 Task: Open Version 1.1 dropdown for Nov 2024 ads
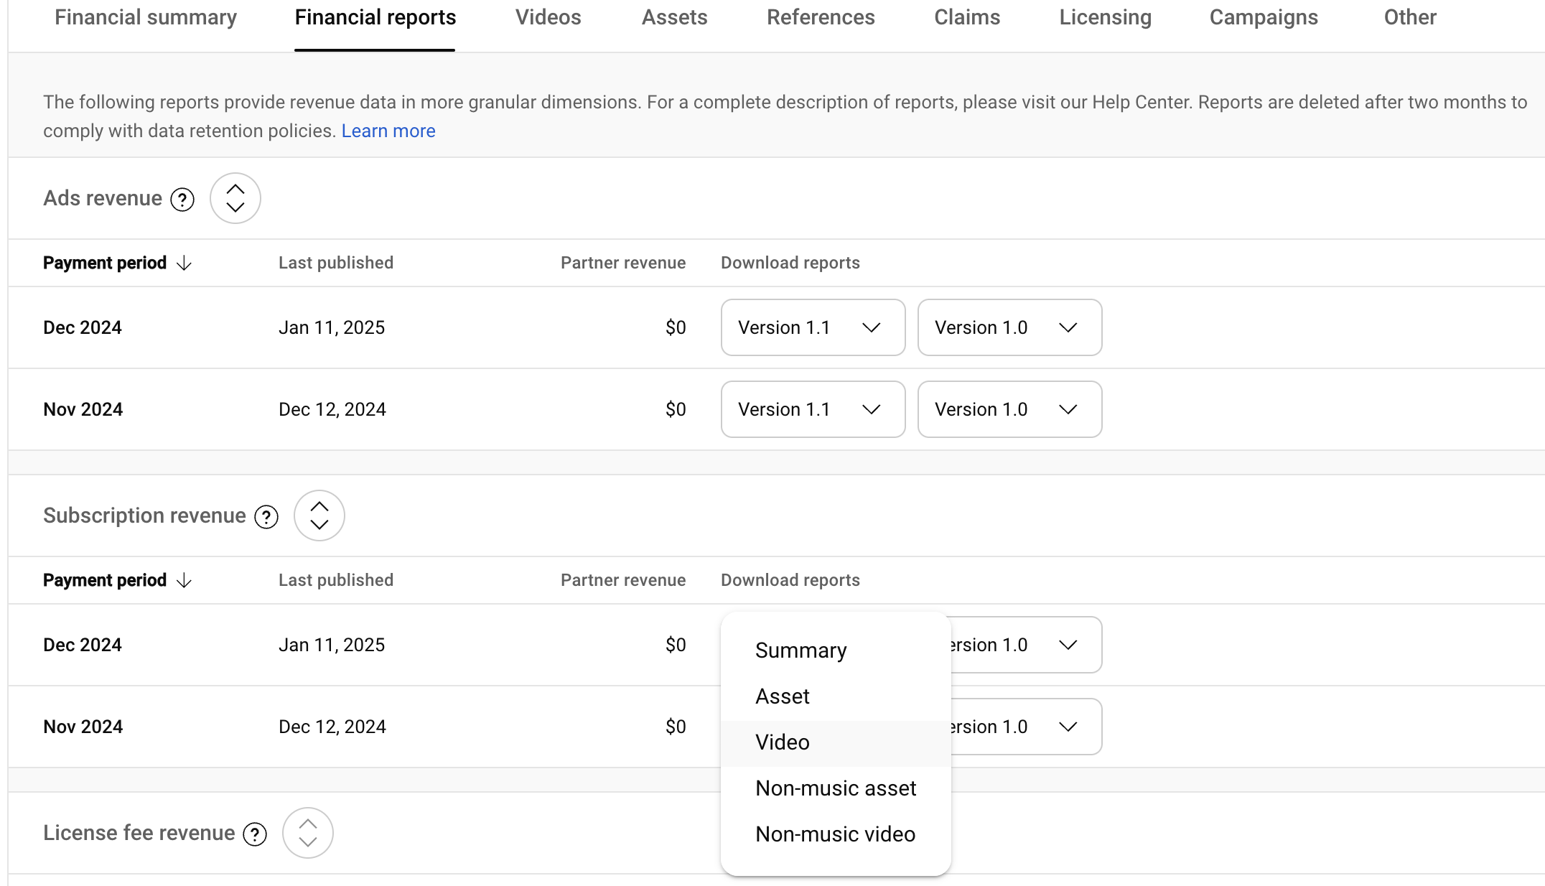[x=812, y=409]
